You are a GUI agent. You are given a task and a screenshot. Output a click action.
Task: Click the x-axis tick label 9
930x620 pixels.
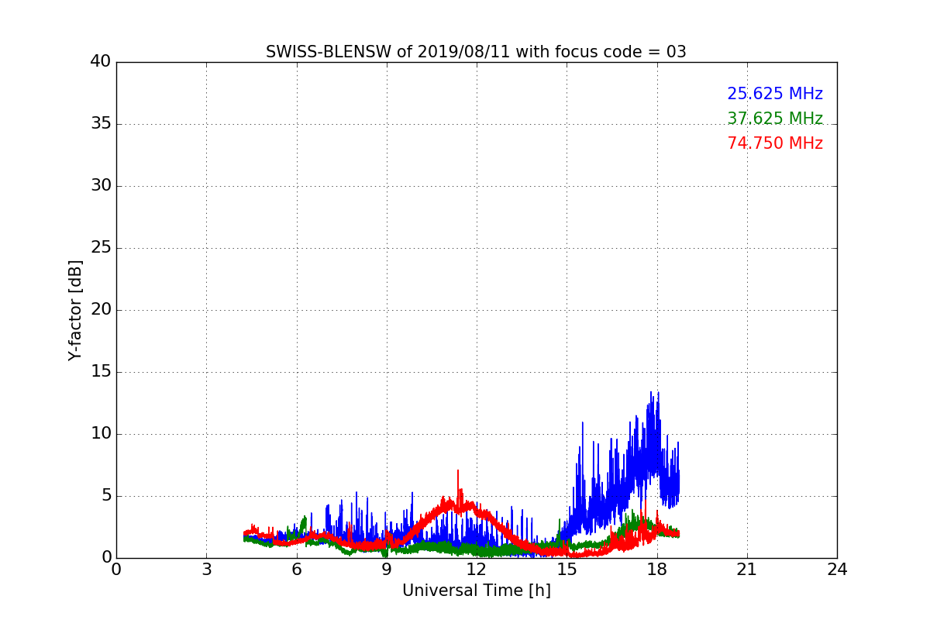coord(387,570)
